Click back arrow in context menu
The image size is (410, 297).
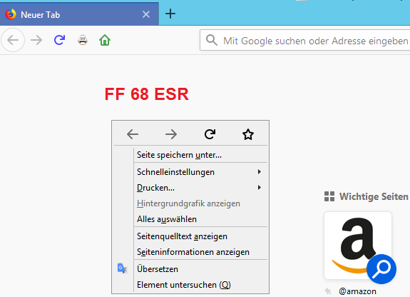tap(133, 134)
